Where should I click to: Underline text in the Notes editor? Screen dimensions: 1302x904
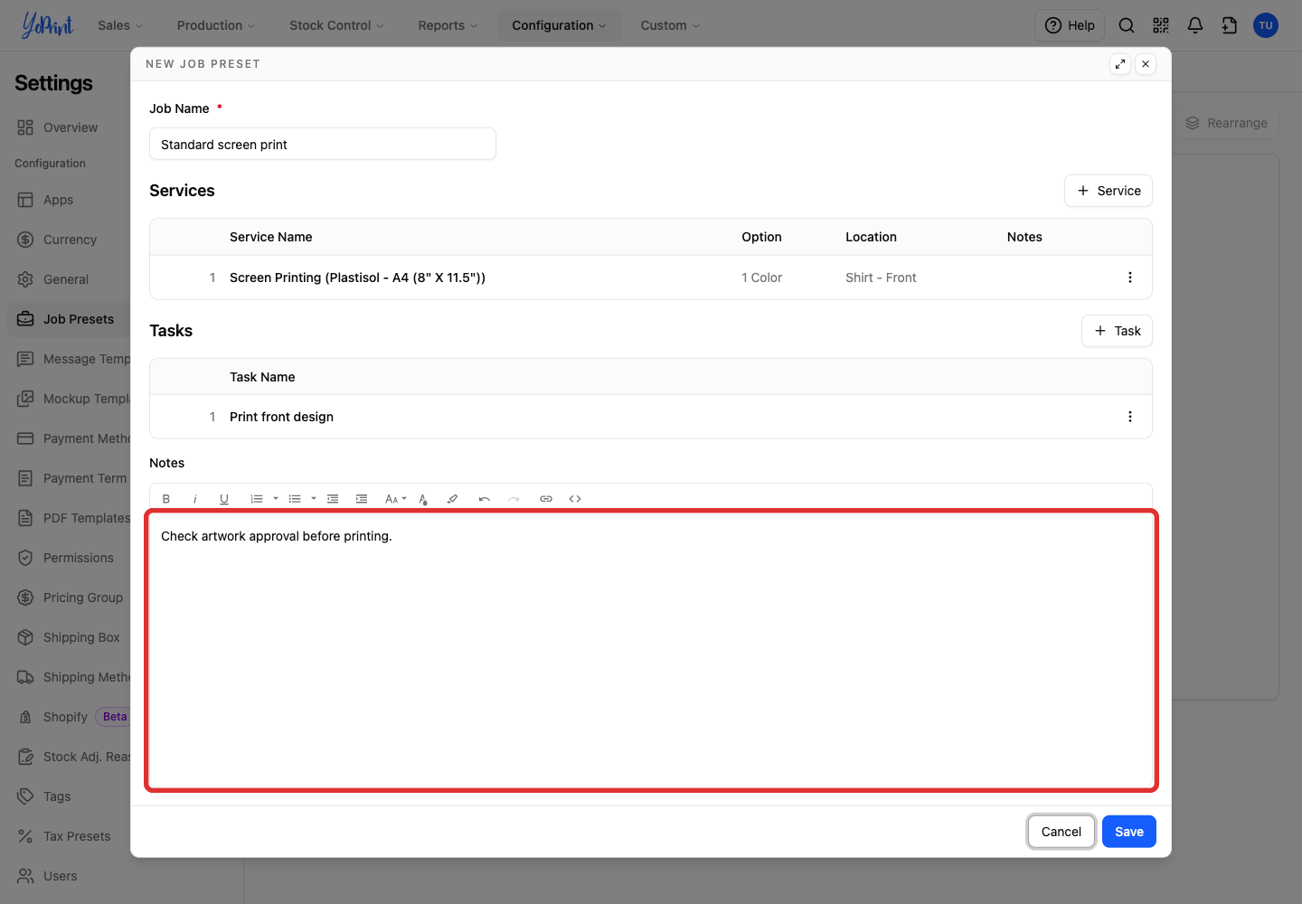coord(224,499)
